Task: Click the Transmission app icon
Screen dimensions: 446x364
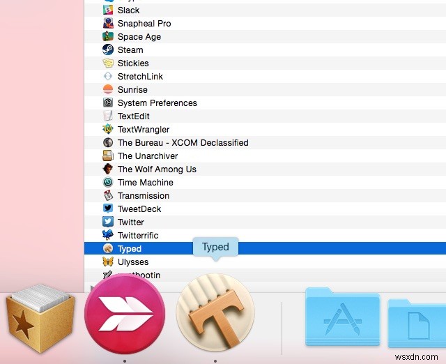Action: click(x=108, y=195)
